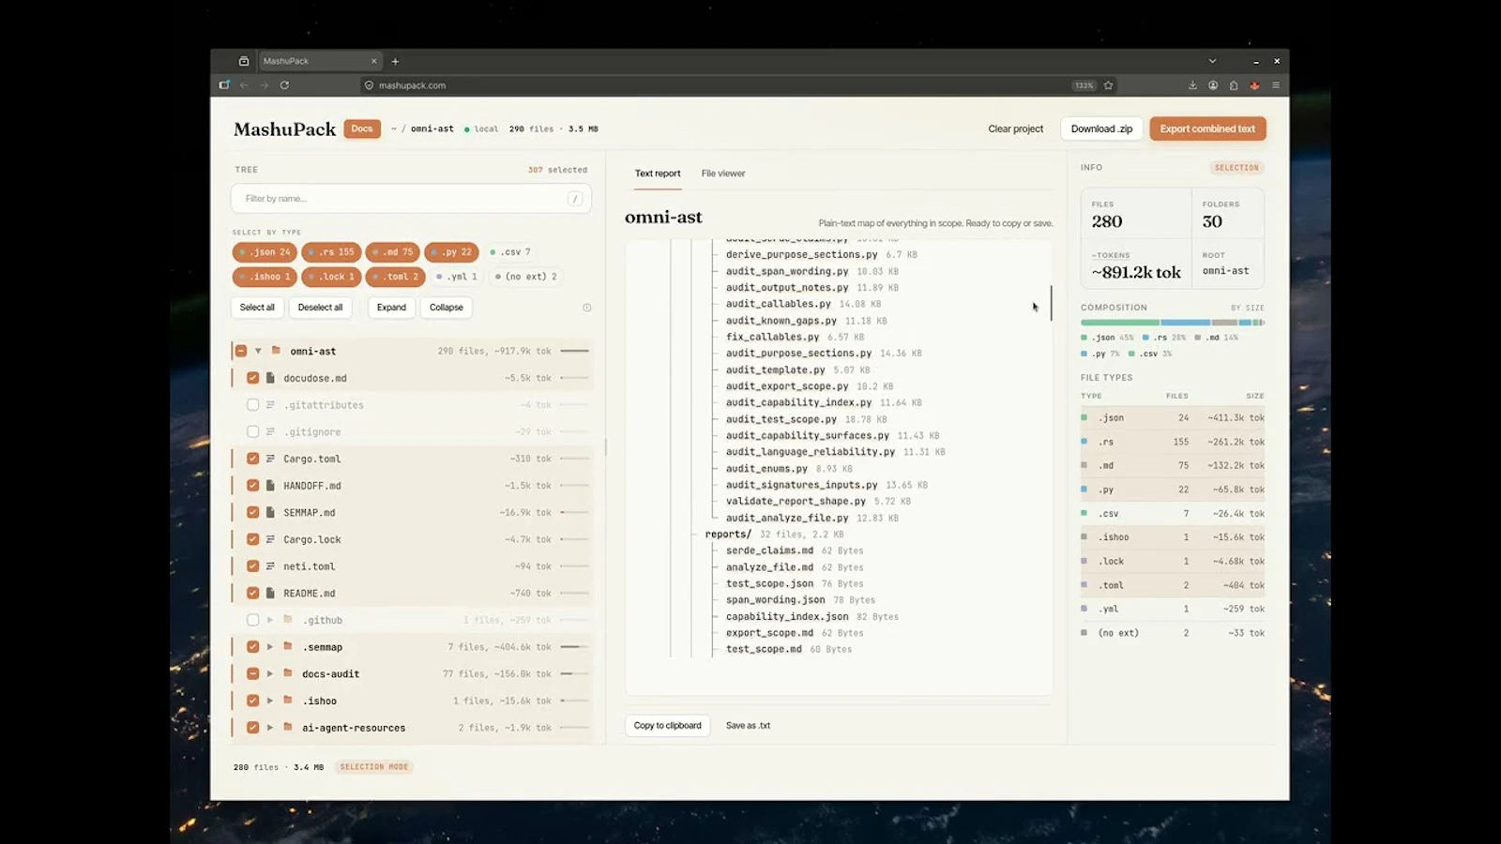Viewport: 1501px width, 844px height.
Task: Uncheck the Cargo.toml checkbox
Action: 252,459
